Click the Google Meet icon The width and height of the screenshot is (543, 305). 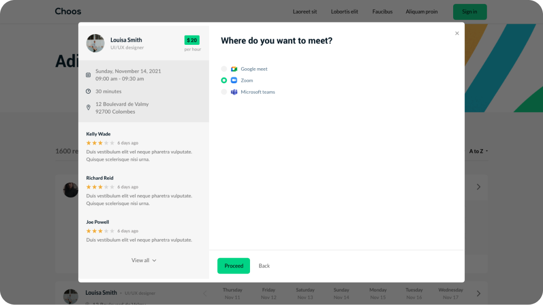pos(234,69)
